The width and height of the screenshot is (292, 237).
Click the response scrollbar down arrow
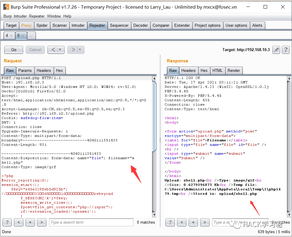click(x=289, y=215)
